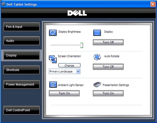This screenshot has width=157, height=123.
Task: Click the Display Brightness label
Action: (x=69, y=32)
